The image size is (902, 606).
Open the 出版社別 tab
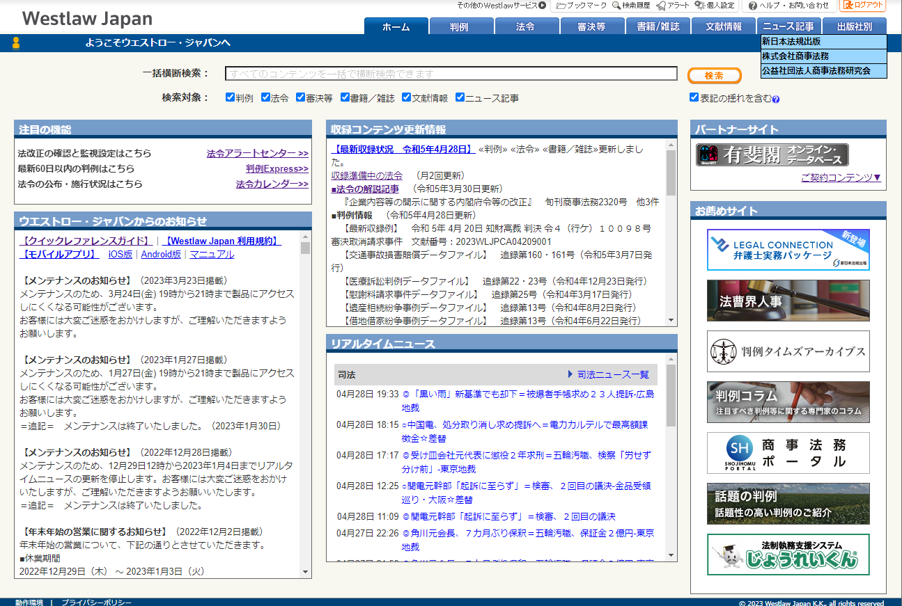click(x=854, y=26)
